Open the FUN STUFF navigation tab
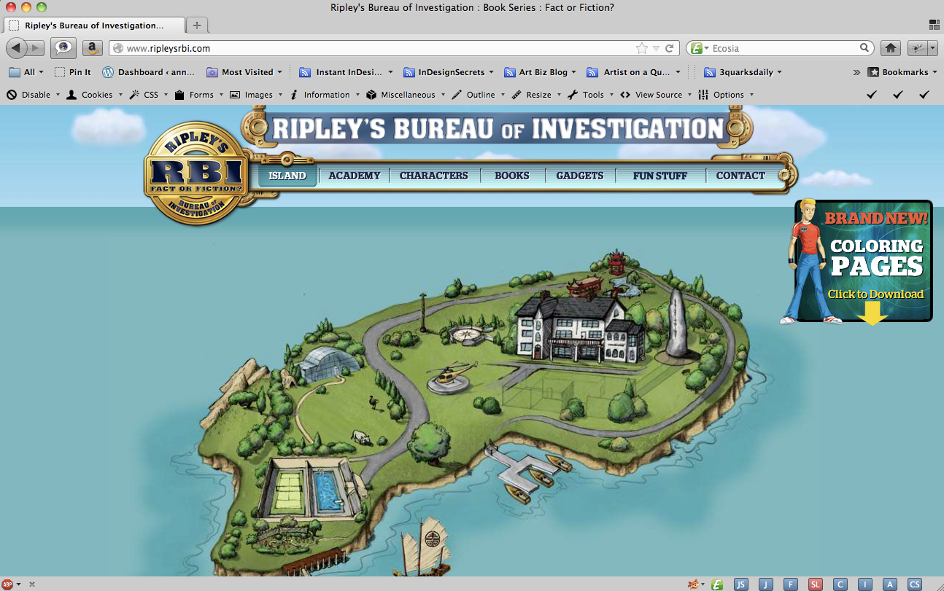 point(660,176)
